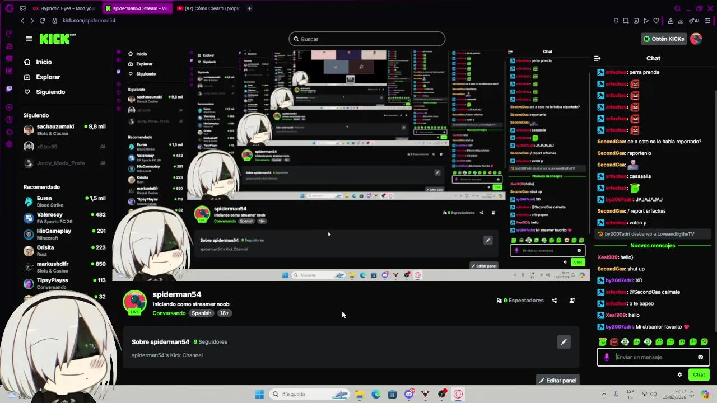Click the share stream icon

(x=554, y=301)
